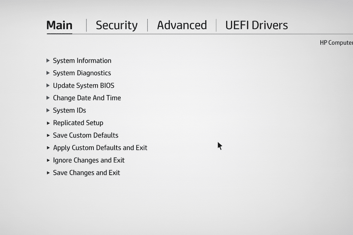Select Update System BIOS

(83, 85)
